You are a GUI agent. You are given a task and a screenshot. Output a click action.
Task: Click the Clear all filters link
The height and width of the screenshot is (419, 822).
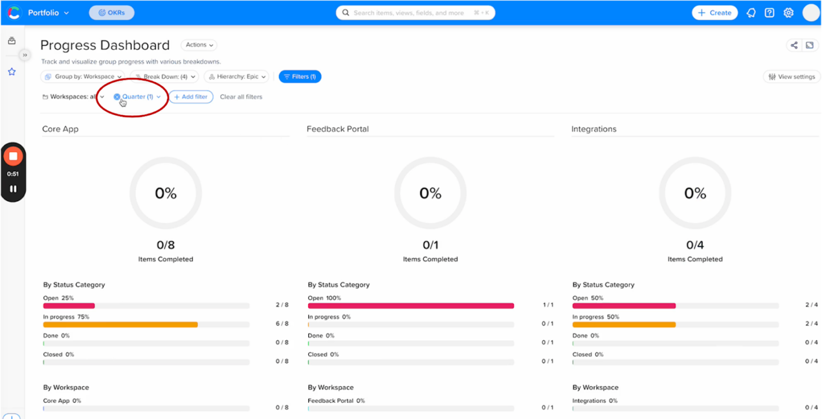(x=241, y=97)
